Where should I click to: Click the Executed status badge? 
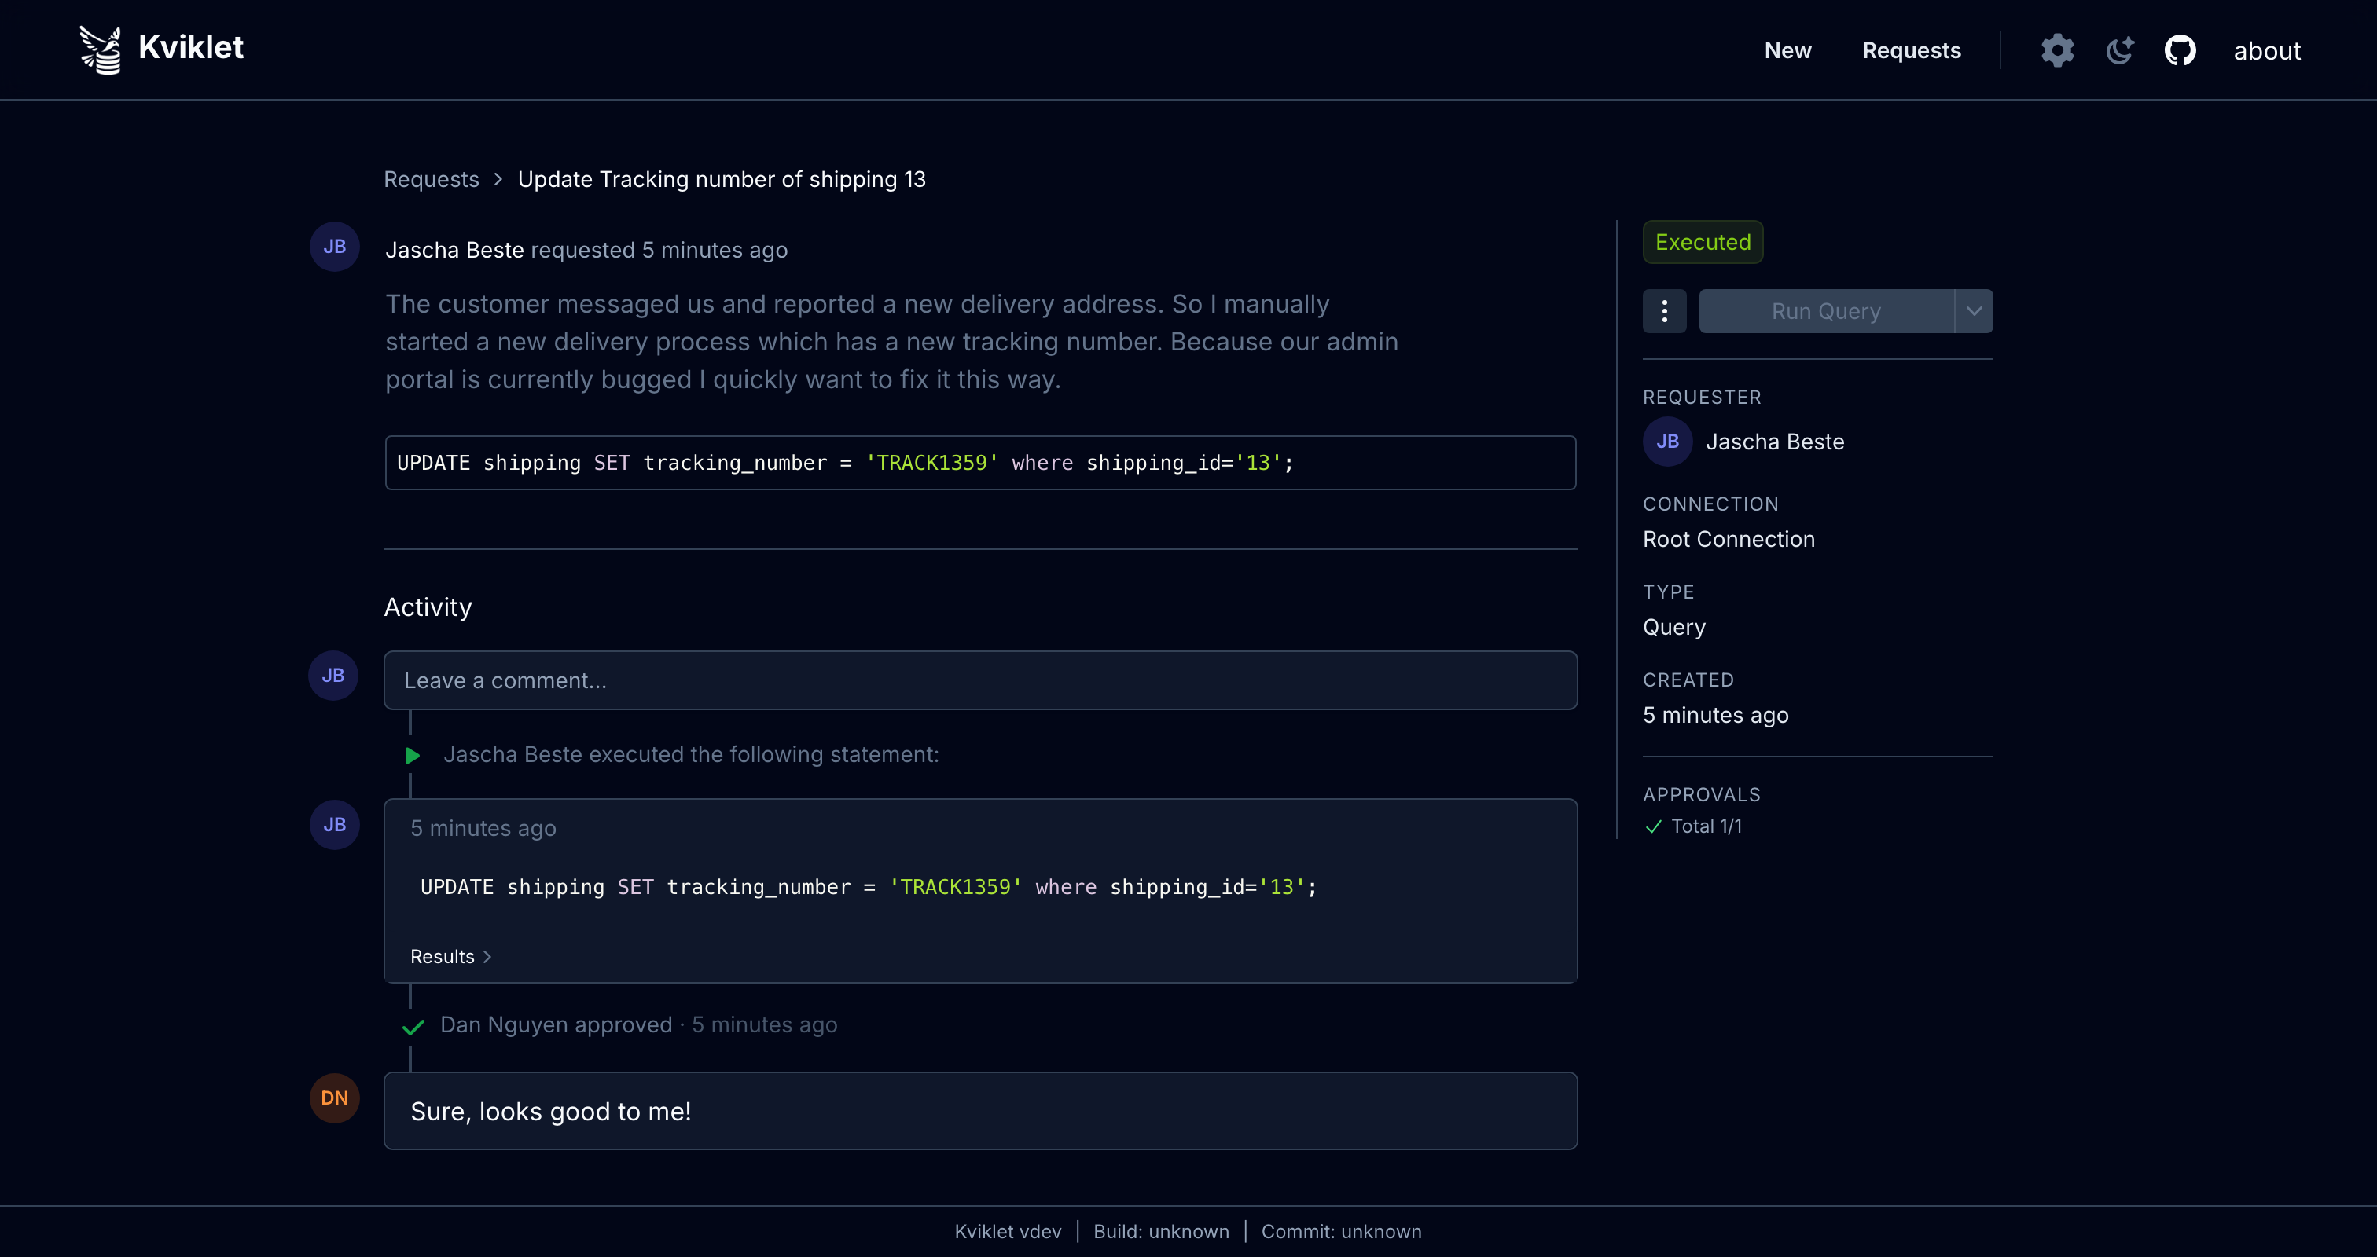[1703, 242]
